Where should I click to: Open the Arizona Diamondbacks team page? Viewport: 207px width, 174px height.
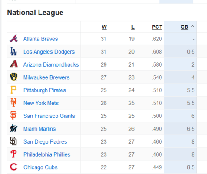(x=51, y=64)
